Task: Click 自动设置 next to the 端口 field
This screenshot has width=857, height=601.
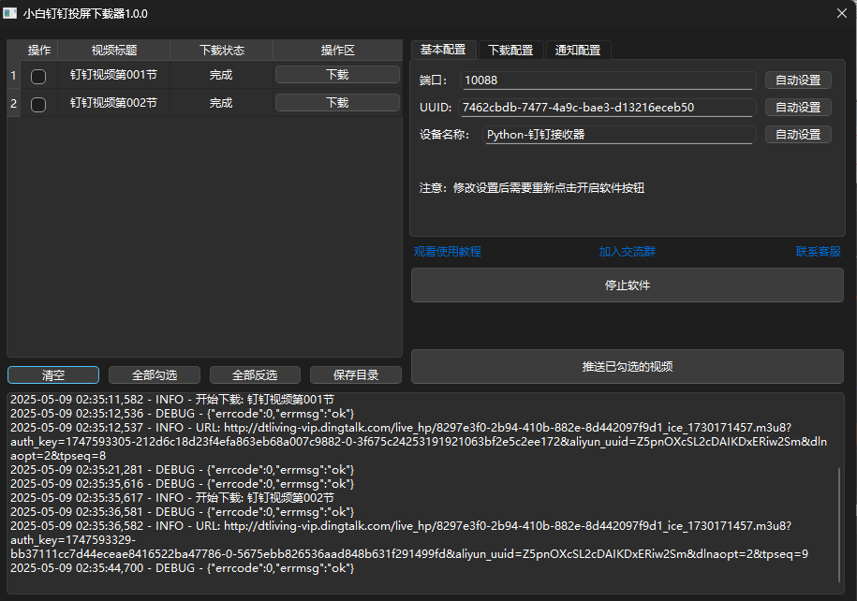Action: pos(798,80)
